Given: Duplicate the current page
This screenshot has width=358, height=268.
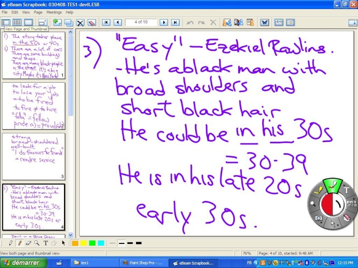Looking at the screenshot, I should coord(68,22).
